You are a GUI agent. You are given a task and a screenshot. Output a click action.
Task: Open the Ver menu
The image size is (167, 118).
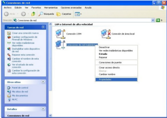click(26, 8)
